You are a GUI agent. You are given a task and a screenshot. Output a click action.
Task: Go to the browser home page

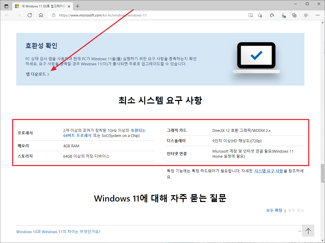click(41, 15)
